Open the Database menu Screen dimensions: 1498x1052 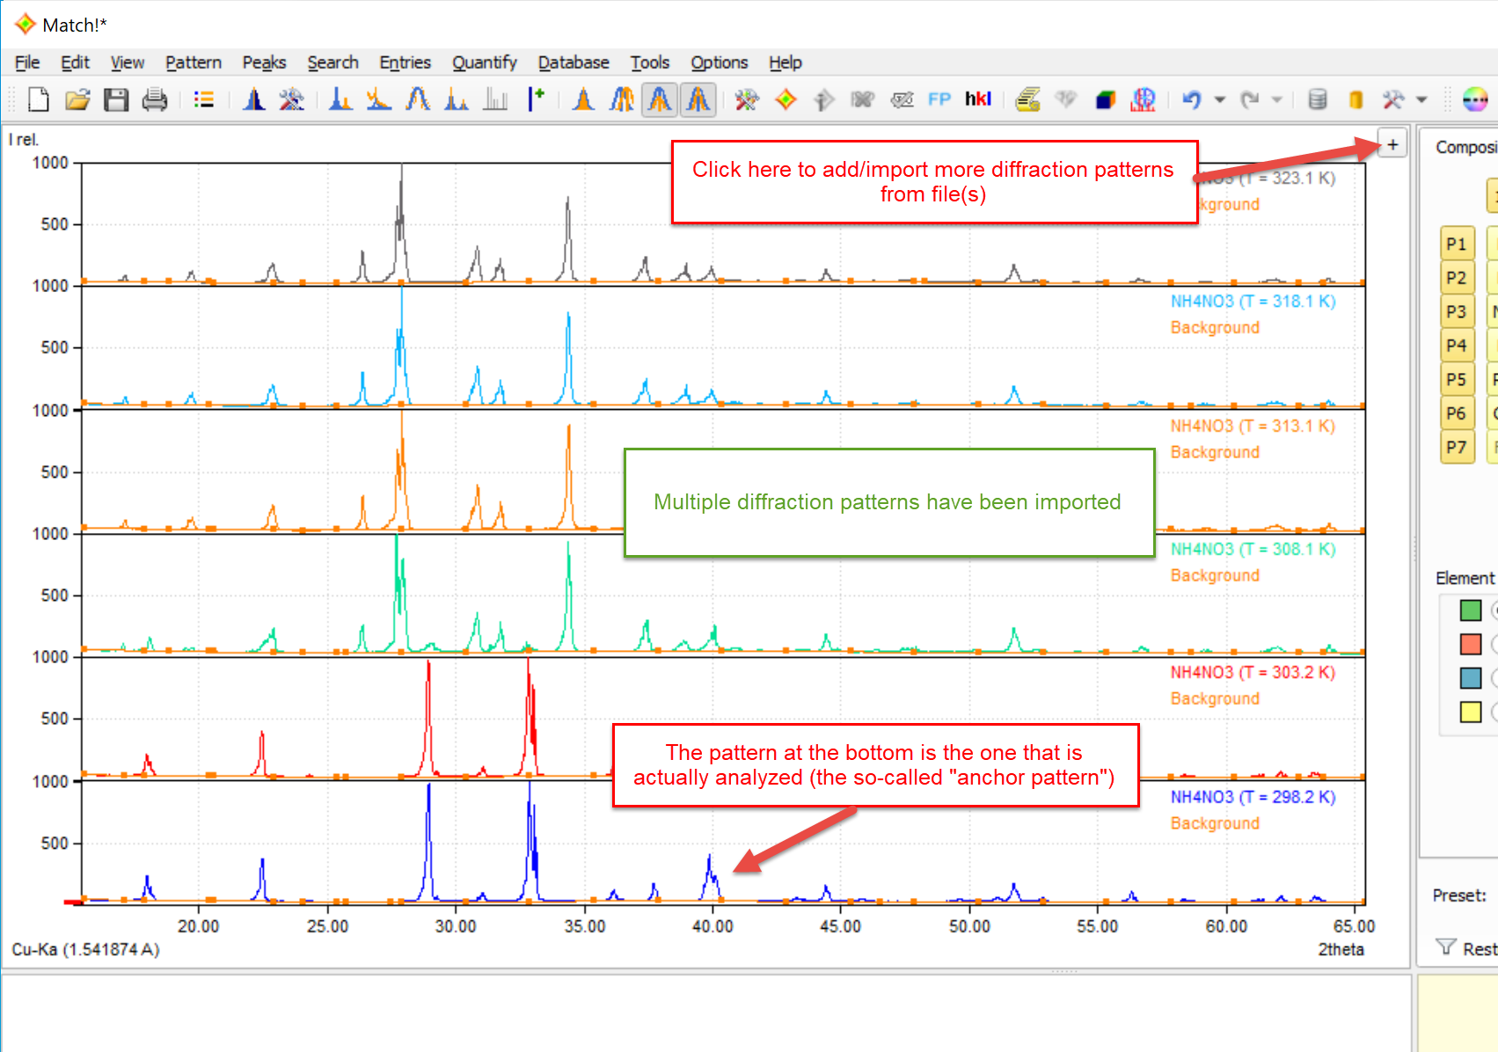(574, 62)
